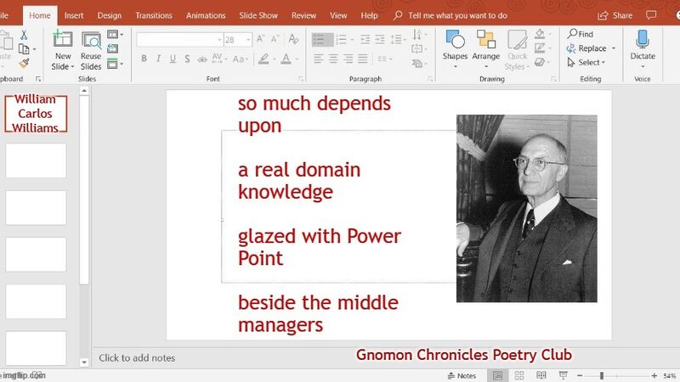
Task: Toggle the Notes pane in status bar
Action: [462, 376]
